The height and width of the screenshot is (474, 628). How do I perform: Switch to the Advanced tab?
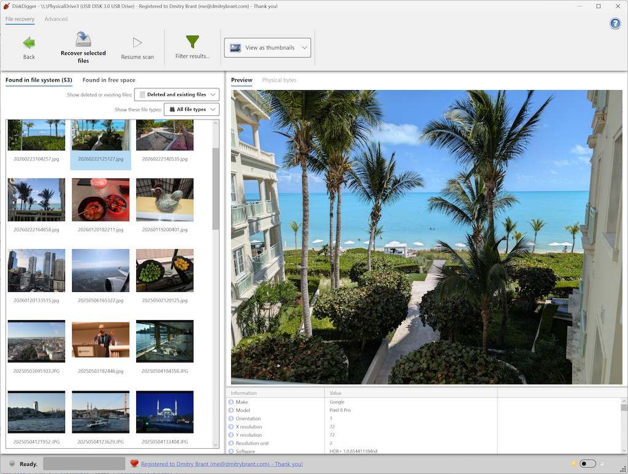point(56,19)
